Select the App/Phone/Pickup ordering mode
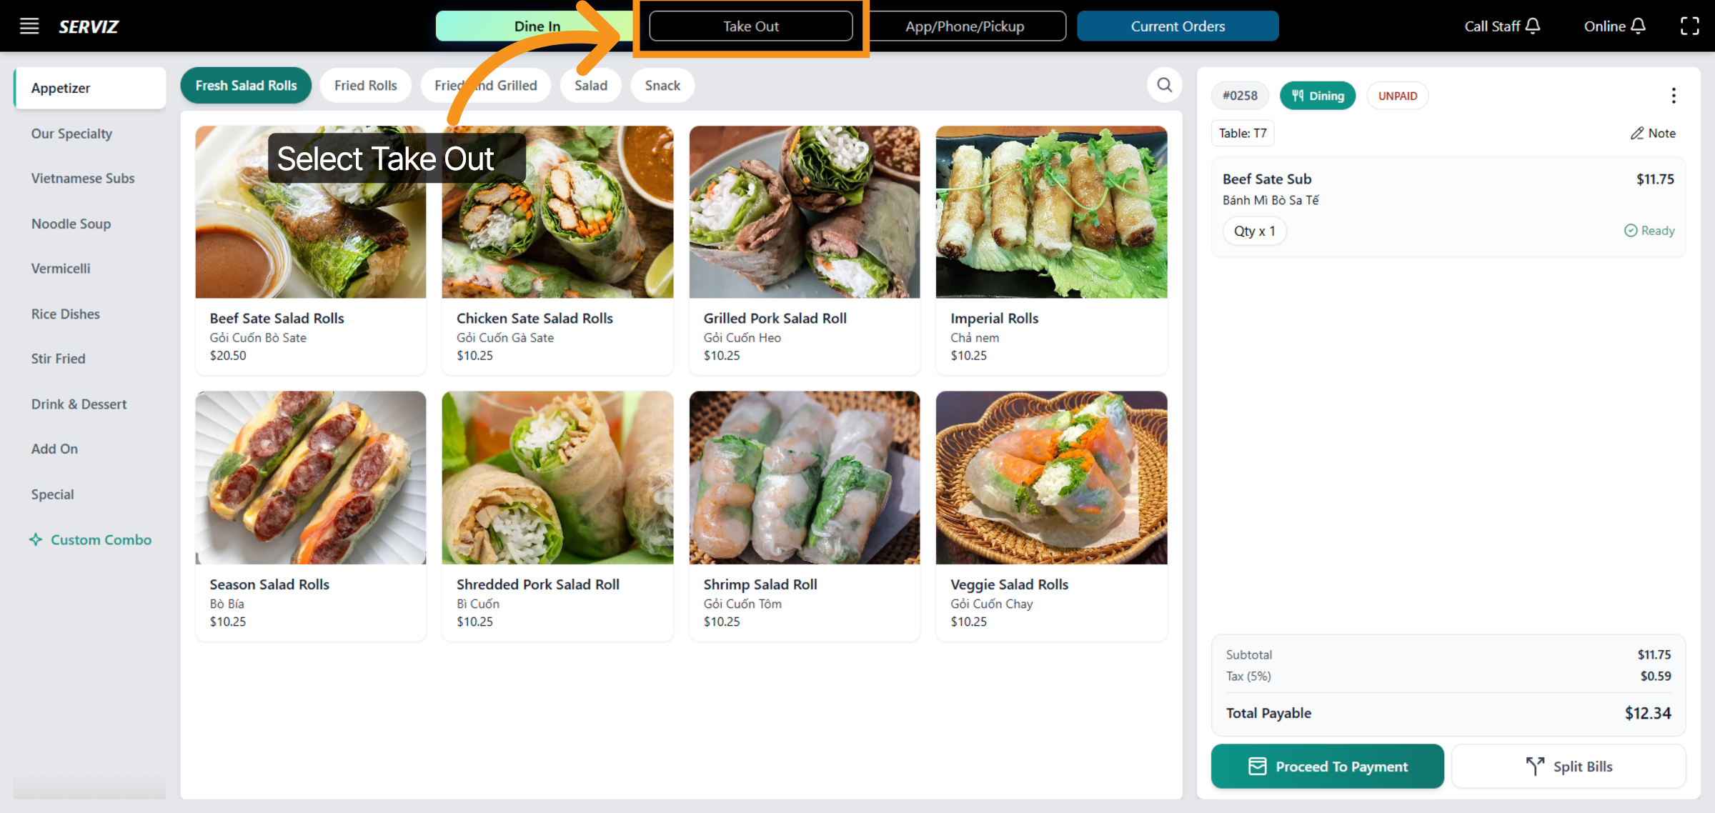The height and width of the screenshot is (813, 1715). pos(965,26)
